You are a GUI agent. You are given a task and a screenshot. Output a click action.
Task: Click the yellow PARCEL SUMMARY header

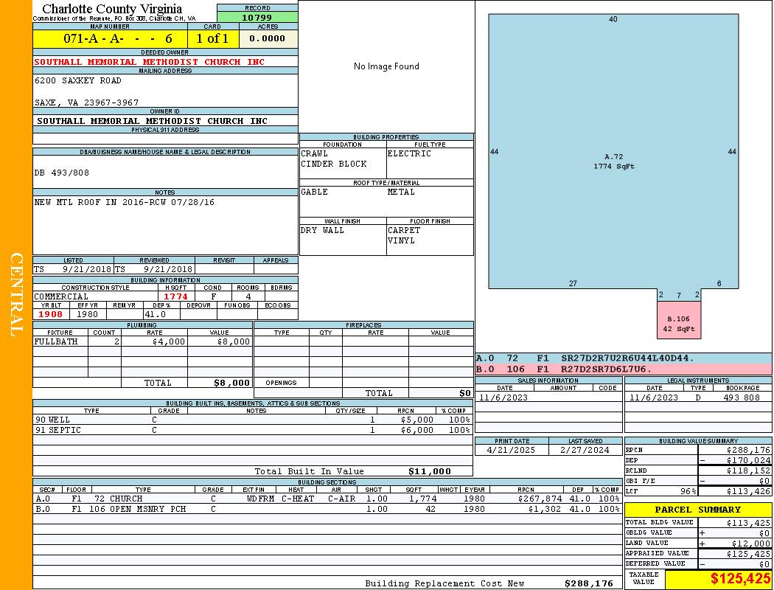tap(697, 510)
